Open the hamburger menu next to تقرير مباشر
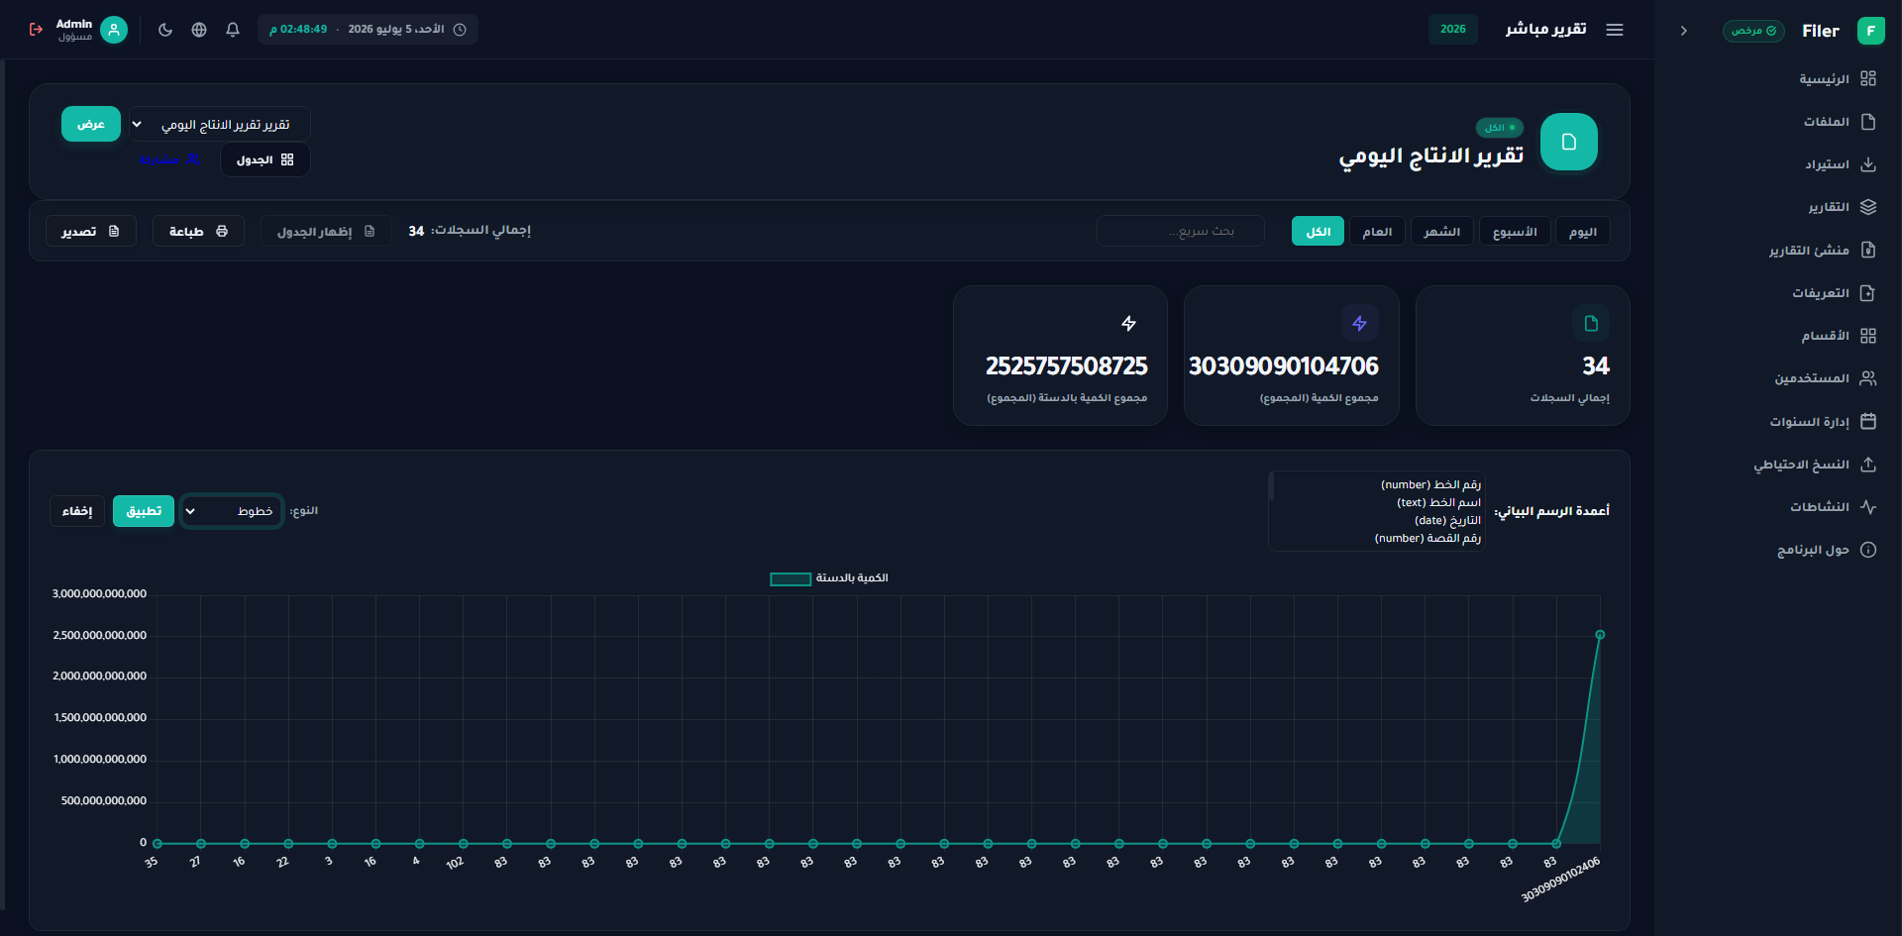Viewport: 1902px width, 936px height. pos(1615,30)
